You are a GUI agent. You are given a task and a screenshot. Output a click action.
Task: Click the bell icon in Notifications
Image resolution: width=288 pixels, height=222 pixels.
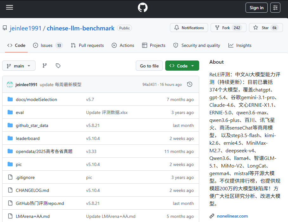pos(176,28)
